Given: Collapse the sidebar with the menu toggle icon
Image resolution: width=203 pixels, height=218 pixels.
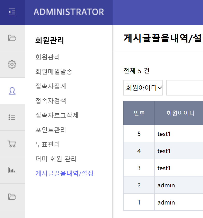Looking at the screenshot, I should 12,12.
